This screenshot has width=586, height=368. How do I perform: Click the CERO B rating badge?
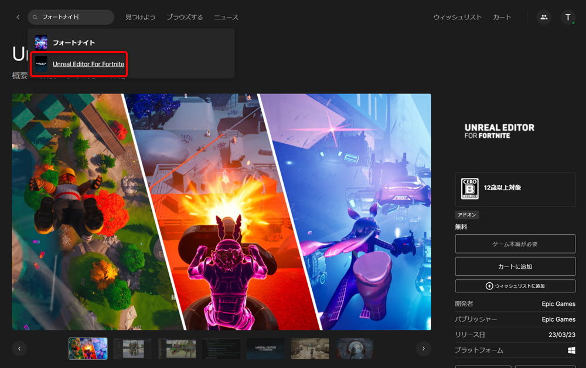470,188
